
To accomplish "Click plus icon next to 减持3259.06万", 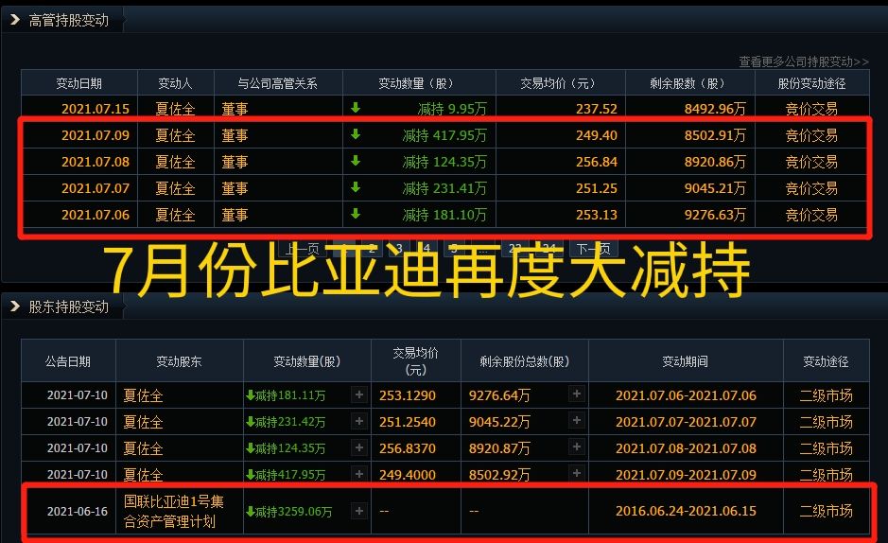I will pos(359,511).
